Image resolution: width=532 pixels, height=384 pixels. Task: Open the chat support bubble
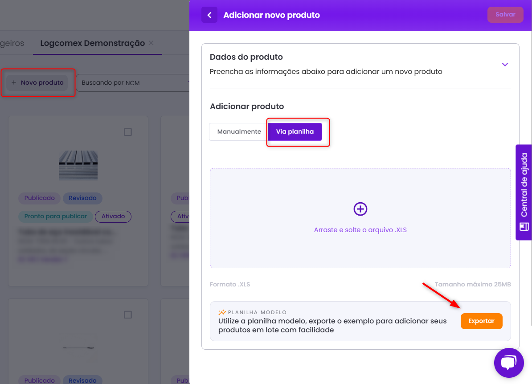click(508, 363)
